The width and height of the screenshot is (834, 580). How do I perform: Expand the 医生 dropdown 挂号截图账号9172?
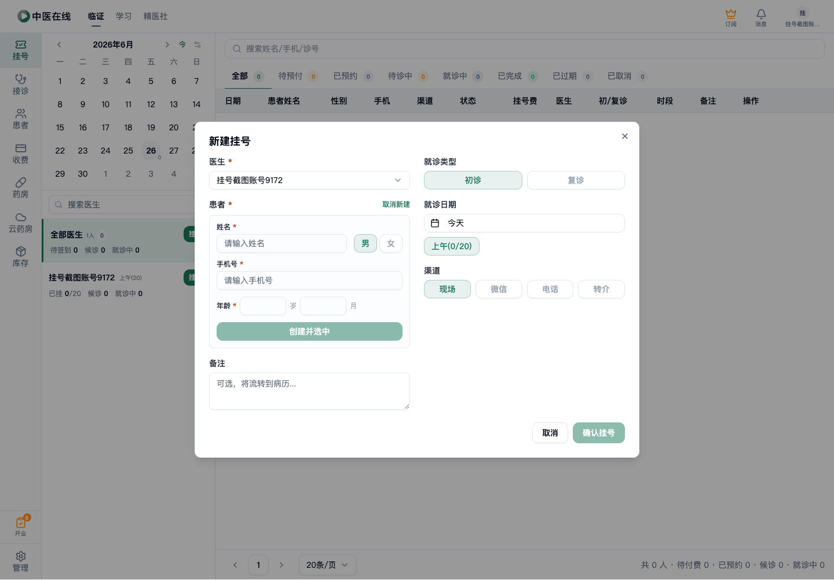309,180
